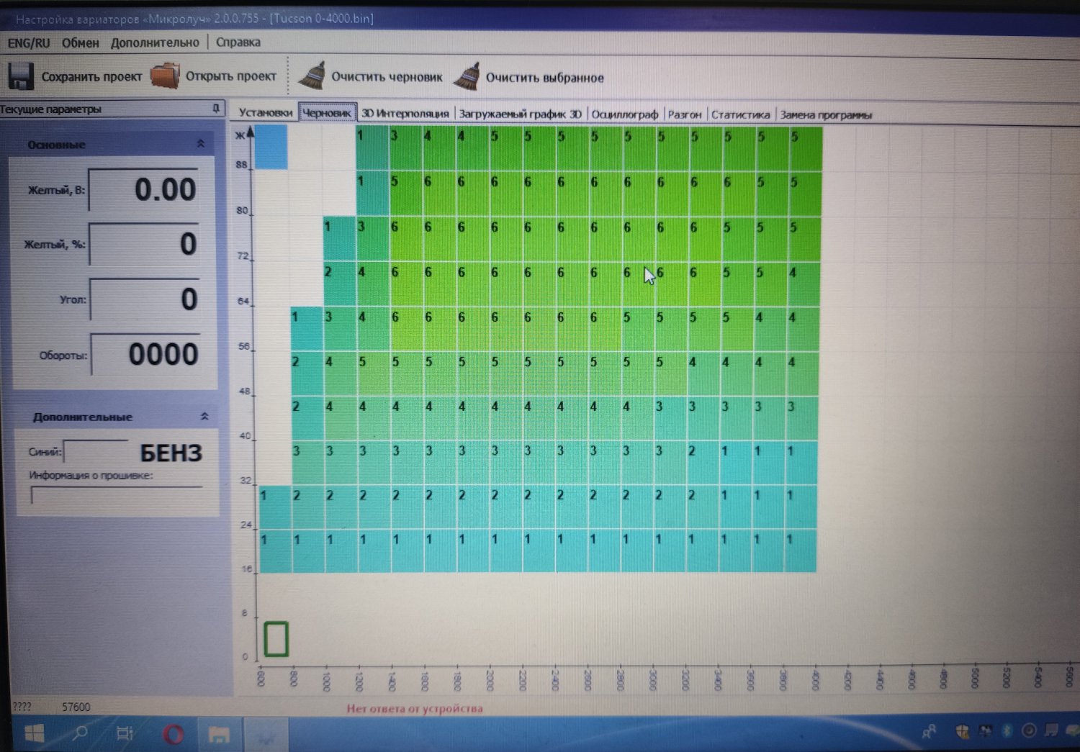Collapse the Основные parameters section
1080x752 pixels.
(201, 145)
